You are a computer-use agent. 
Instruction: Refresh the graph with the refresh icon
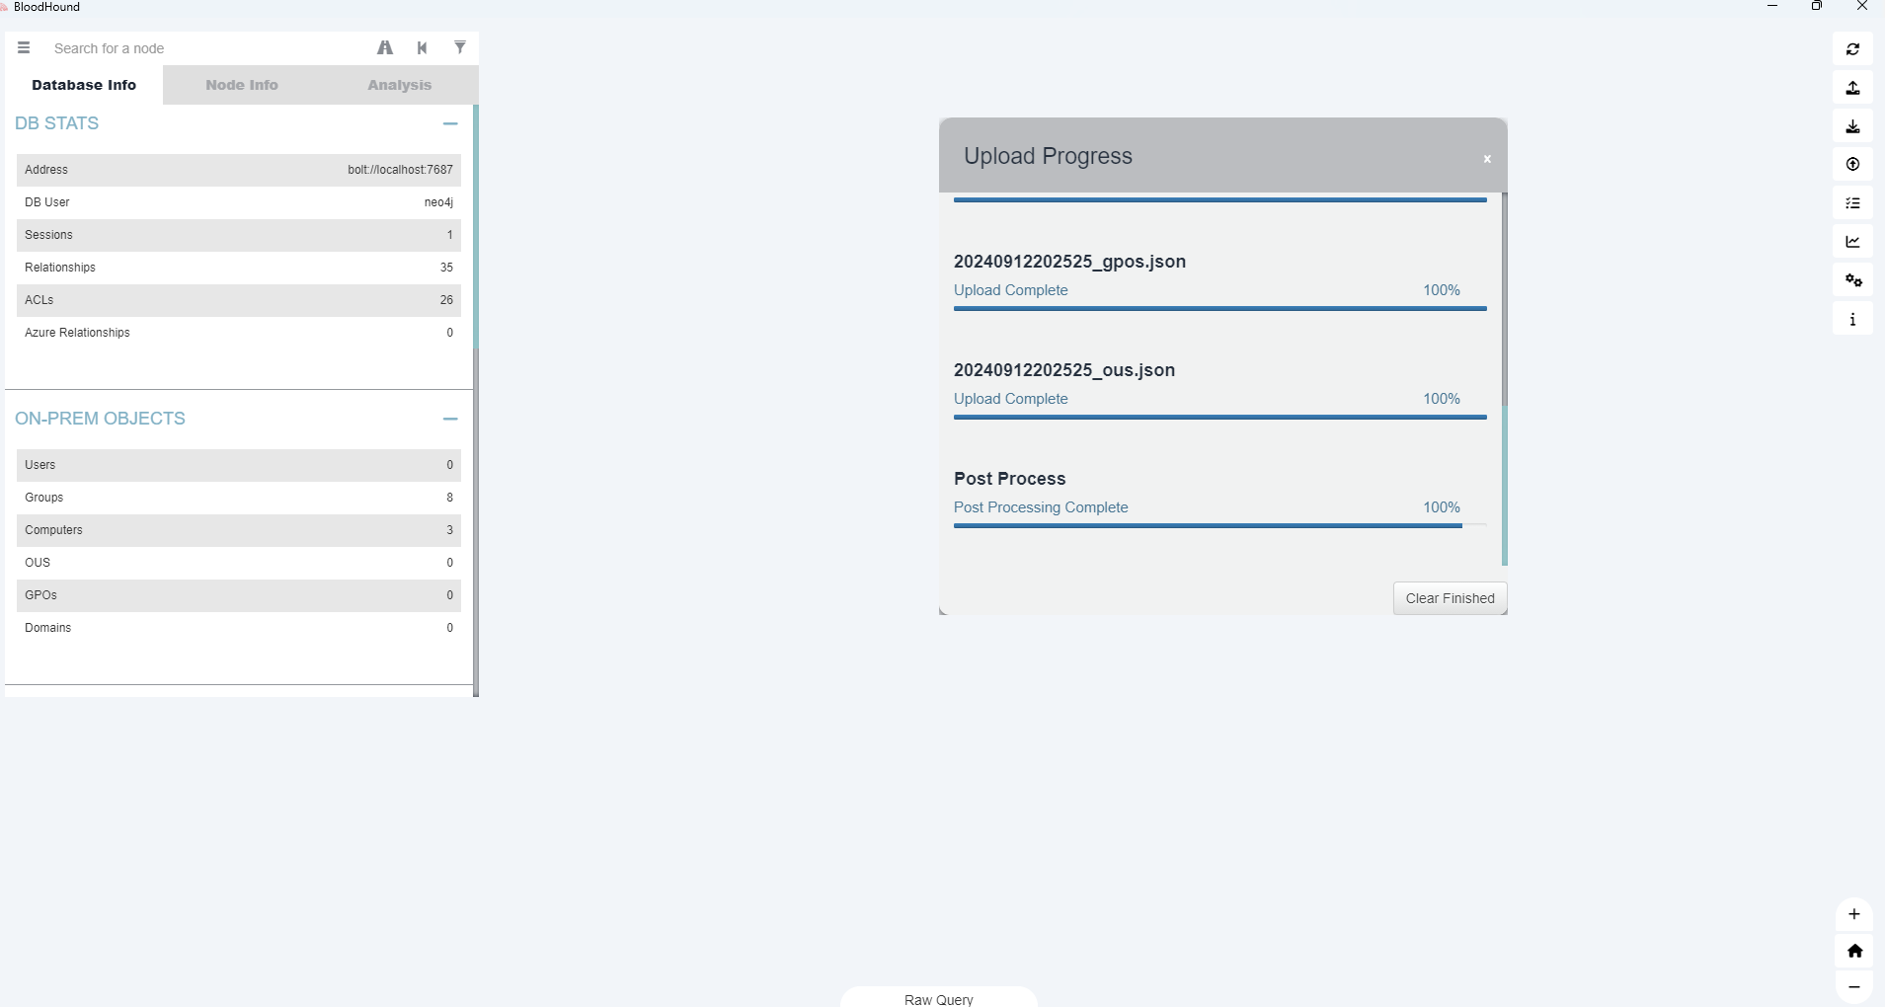tap(1852, 49)
